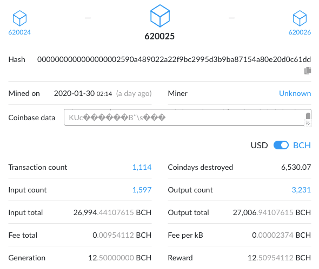Click the 620025 block height heading
The height and width of the screenshot is (269, 319).
pyautogui.click(x=159, y=36)
